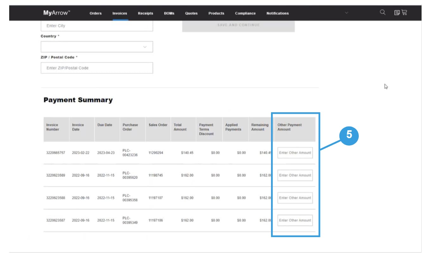Click the ZIP/Postal Code input field
Image resolution: width=435 pixels, height=263 pixels.
[x=97, y=68]
